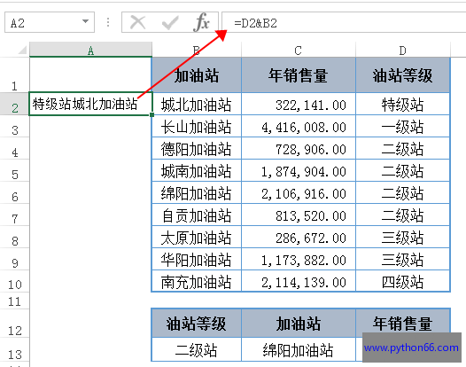Click the formula bar resize dots handle
Viewport: 466px width, 367px height.
point(108,22)
